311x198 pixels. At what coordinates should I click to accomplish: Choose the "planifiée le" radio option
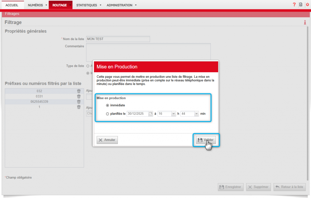pos(108,114)
